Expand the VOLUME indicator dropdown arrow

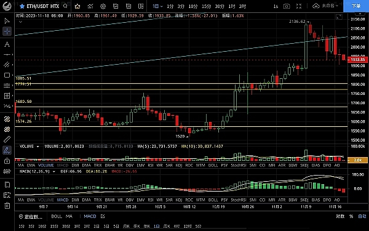[38, 147]
